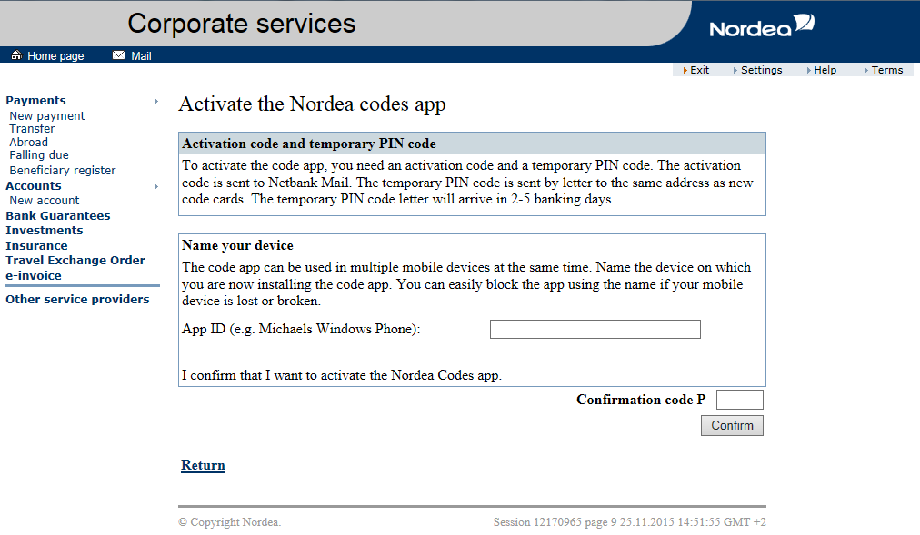Click the orange arrow beside Exit
The image size is (920, 535).
[685, 70]
